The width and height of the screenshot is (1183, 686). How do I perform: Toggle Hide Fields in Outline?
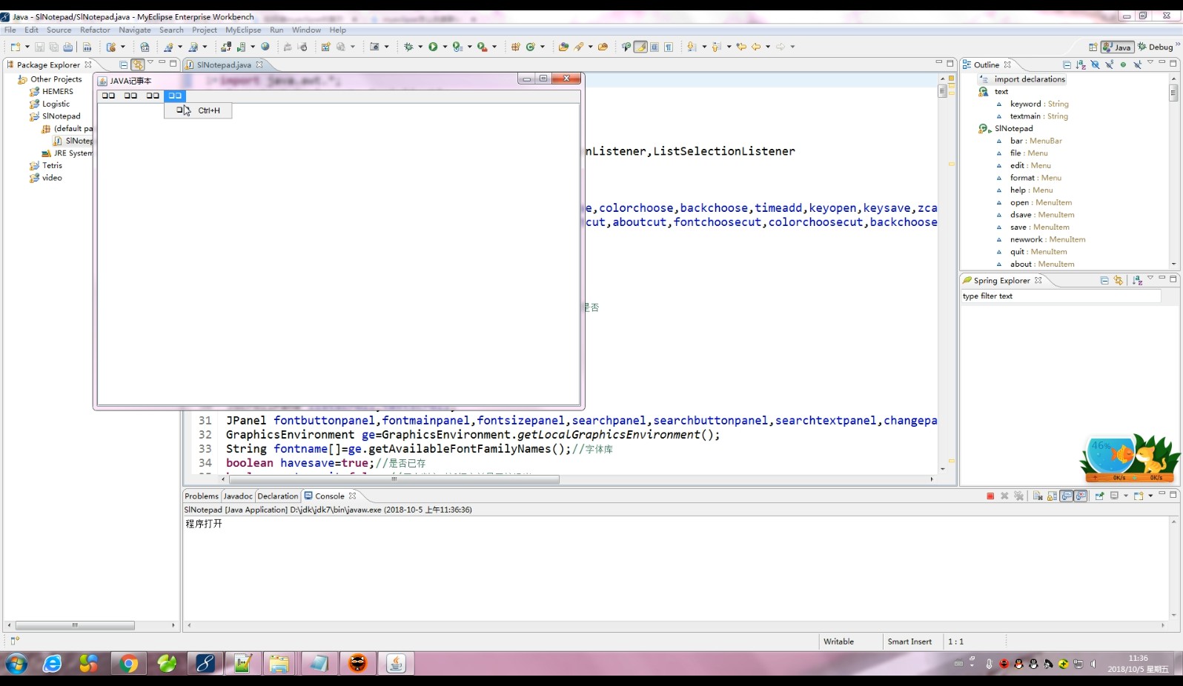(1095, 64)
